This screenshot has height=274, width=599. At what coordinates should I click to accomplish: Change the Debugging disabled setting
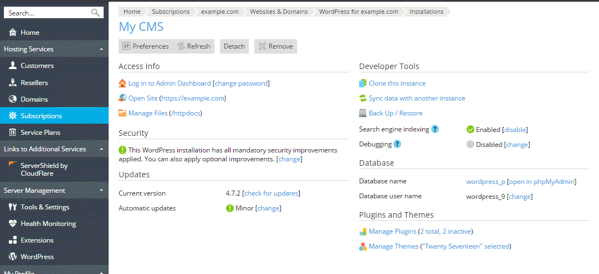[x=517, y=145]
